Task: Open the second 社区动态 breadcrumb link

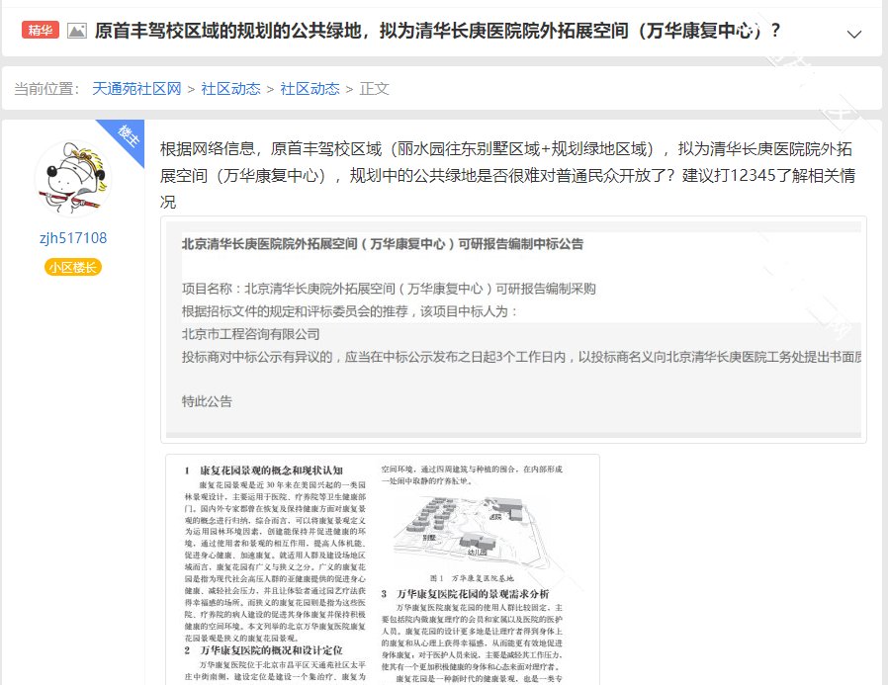Action: [310, 89]
